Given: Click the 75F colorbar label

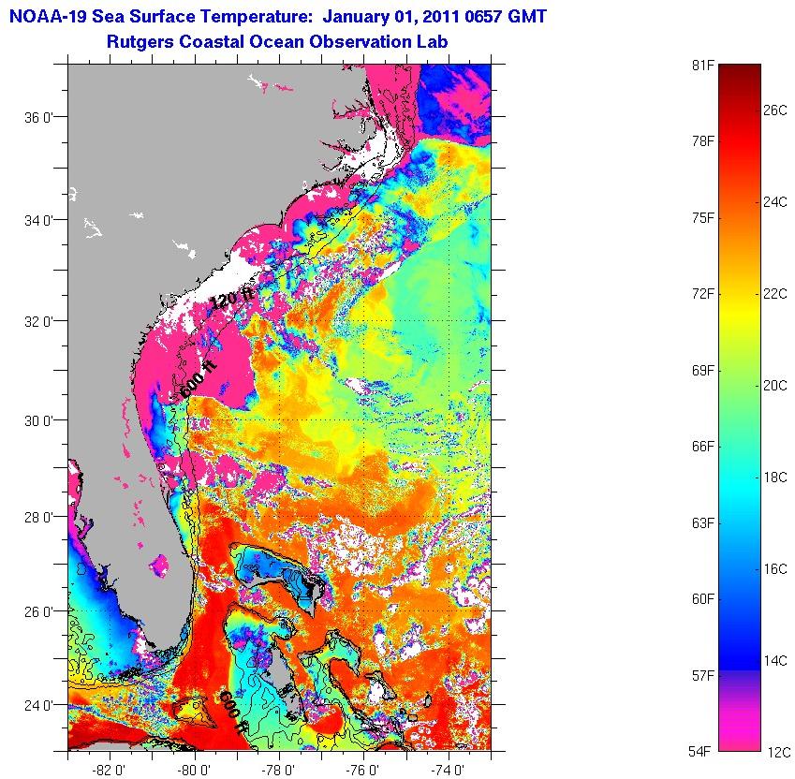Looking at the screenshot, I should point(702,218).
